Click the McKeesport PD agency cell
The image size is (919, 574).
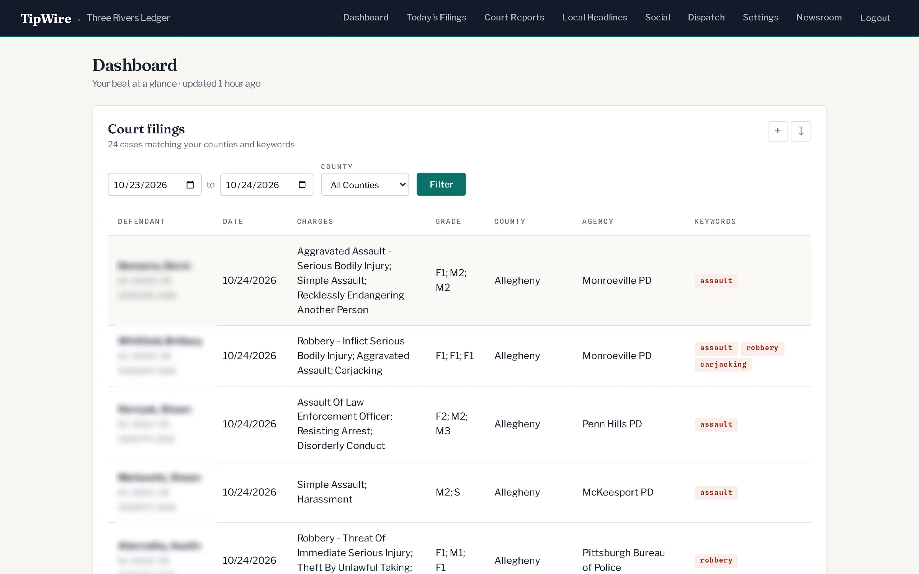pos(618,492)
